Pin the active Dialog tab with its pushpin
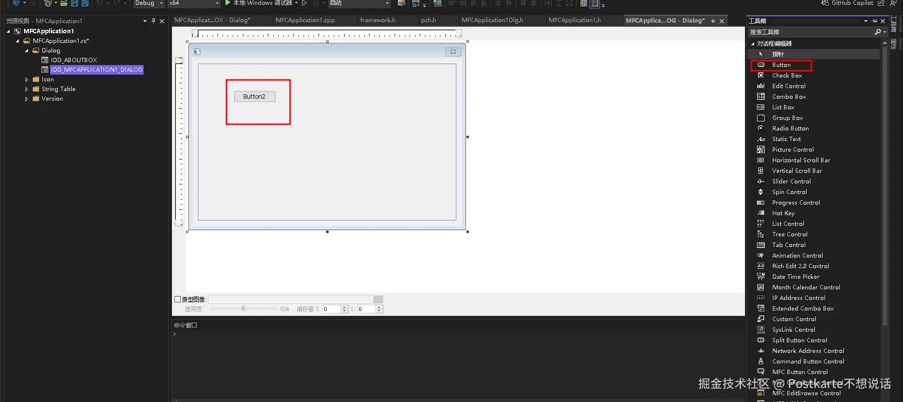This screenshot has width=903, height=402. (713, 21)
